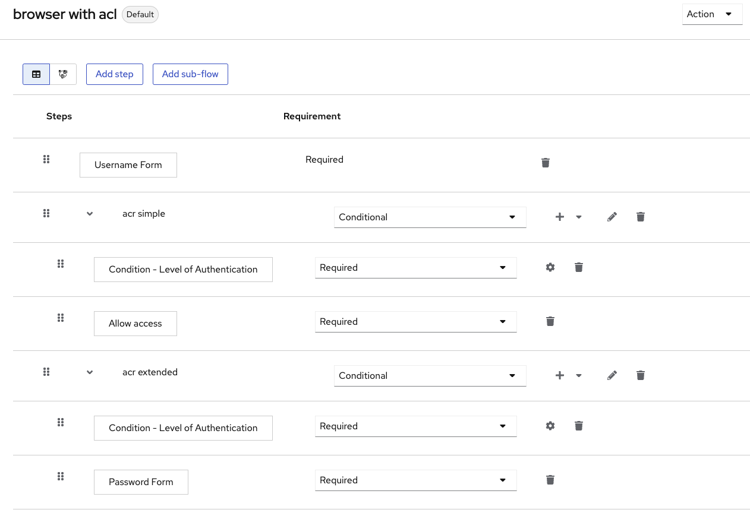
Task: Delete the condition under acr extended
Action: pos(579,426)
